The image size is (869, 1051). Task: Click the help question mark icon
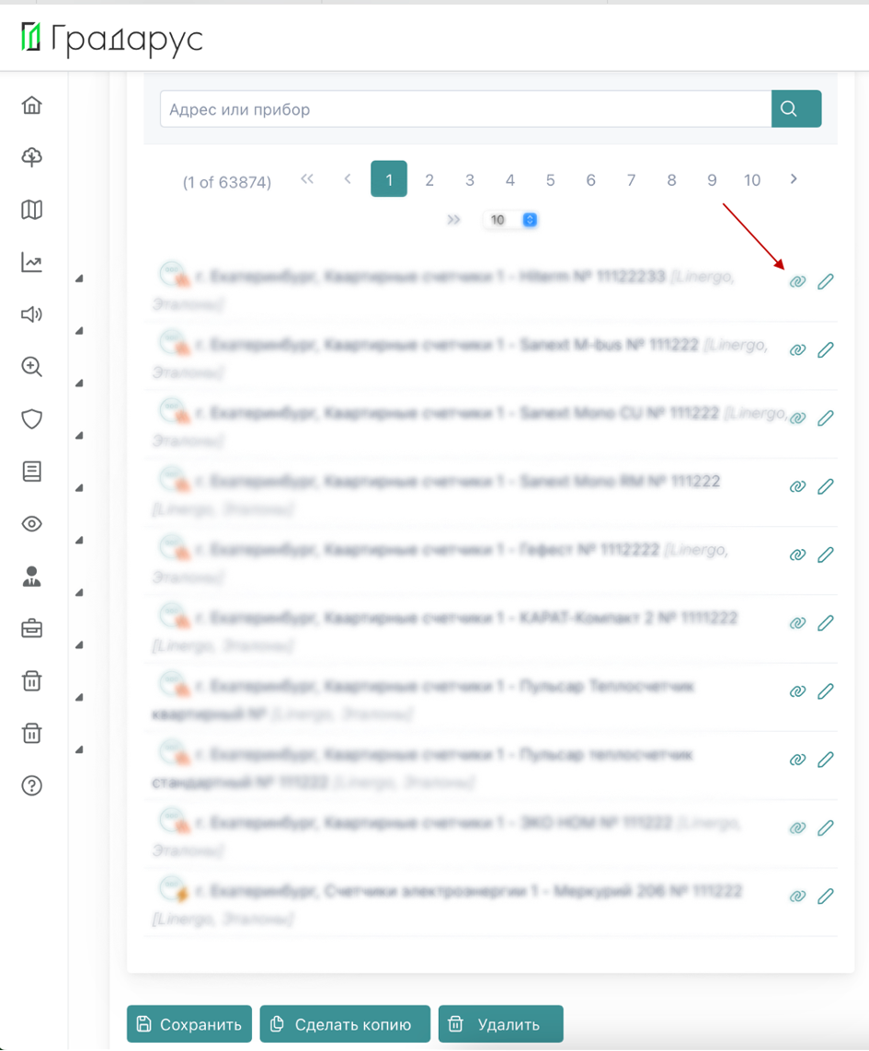coord(32,785)
